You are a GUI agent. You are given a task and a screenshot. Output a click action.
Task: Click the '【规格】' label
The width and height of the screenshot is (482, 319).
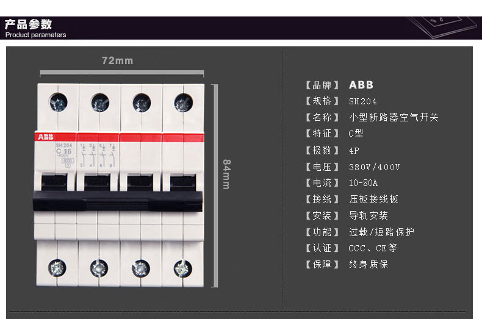tap(322, 101)
